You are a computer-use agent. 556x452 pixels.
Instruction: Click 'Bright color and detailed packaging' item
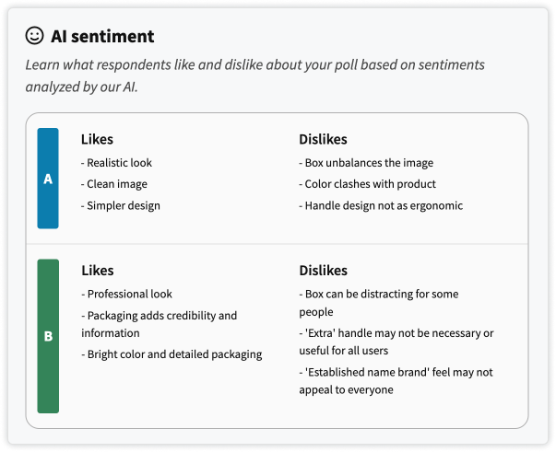pos(172,354)
